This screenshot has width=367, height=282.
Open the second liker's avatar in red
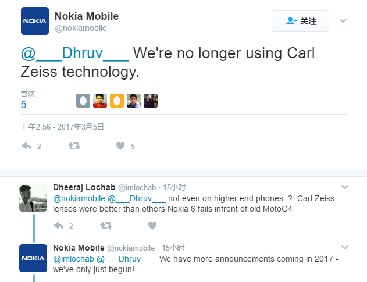tap(100, 101)
